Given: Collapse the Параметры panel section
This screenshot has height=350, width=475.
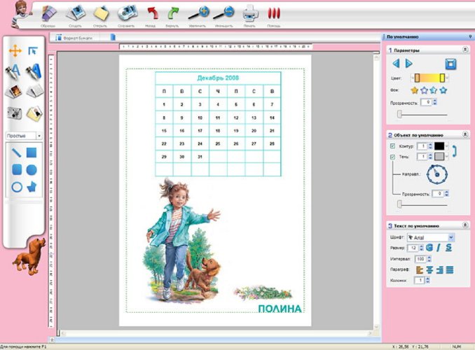Looking at the screenshot, I should coord(465,50).
